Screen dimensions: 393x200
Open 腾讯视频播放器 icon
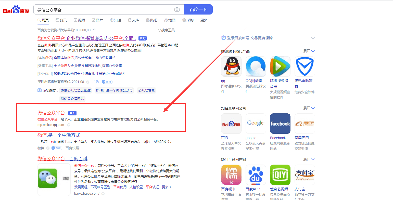pyautogui.click(x=280, y=66)
